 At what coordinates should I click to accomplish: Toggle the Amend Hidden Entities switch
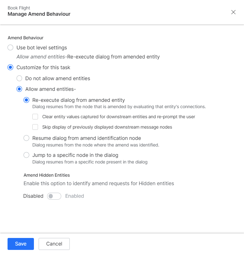click(x=54, y=196)
